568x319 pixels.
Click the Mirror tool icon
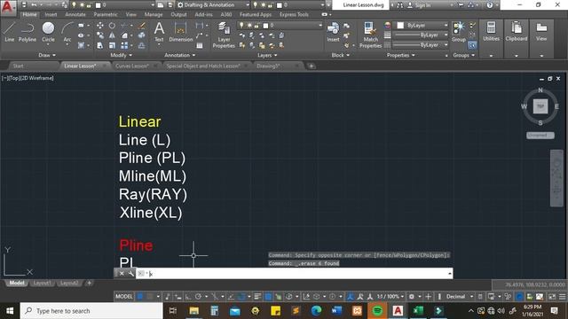coord(112,35)
